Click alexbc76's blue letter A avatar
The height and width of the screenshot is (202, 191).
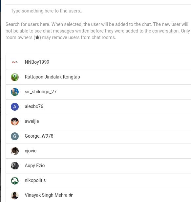point(15,107)
